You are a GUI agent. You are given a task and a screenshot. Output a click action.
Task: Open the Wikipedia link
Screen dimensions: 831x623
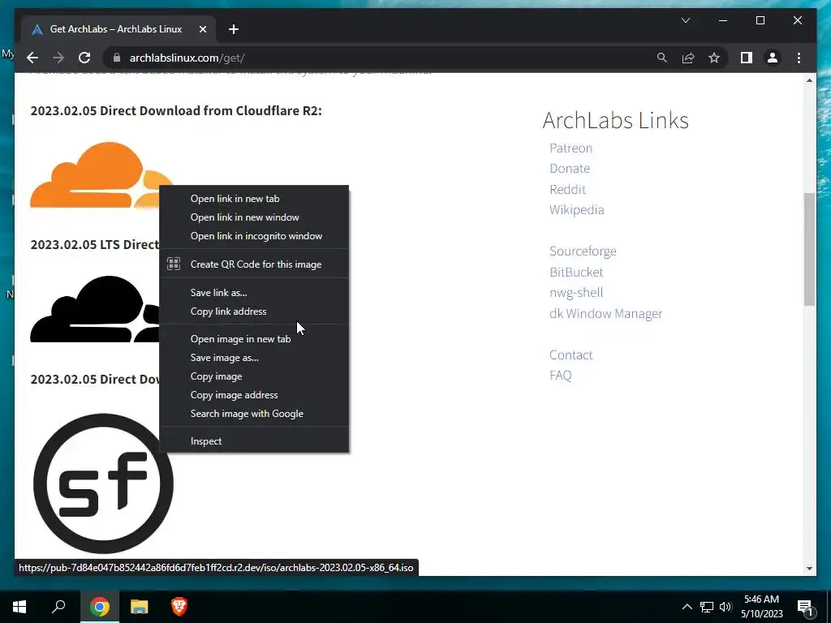pyautogui.click(x=577, y=210)
